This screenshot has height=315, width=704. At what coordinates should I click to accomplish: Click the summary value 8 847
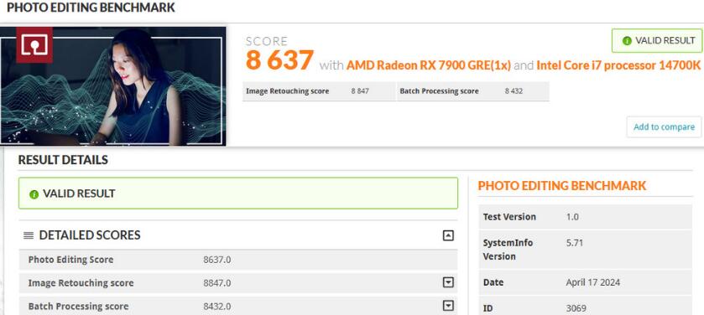pyautogui.click(x=360, y=91)
